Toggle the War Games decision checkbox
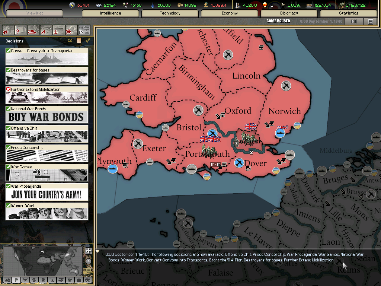 point(8,166)
